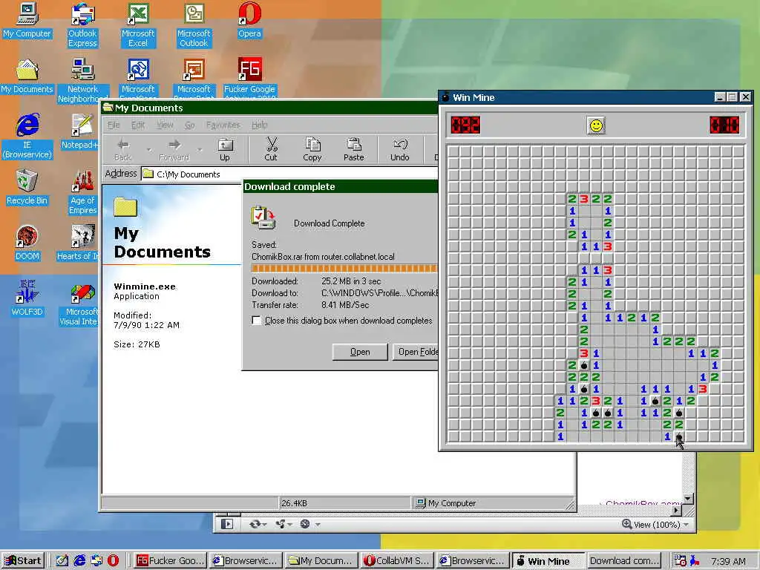The image size is (760, 570).
Task: Click the Copy toolbar icon
Action: point(312,149)
